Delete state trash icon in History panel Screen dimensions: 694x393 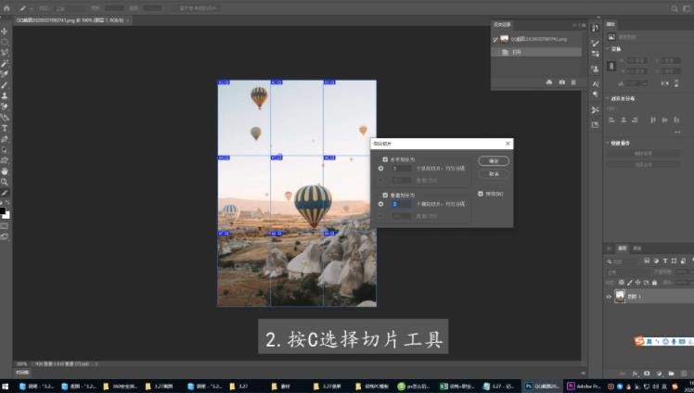click(573, 82)
